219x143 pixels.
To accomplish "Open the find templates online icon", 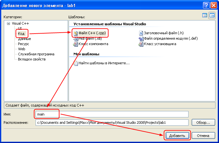I will click(76, 63).
